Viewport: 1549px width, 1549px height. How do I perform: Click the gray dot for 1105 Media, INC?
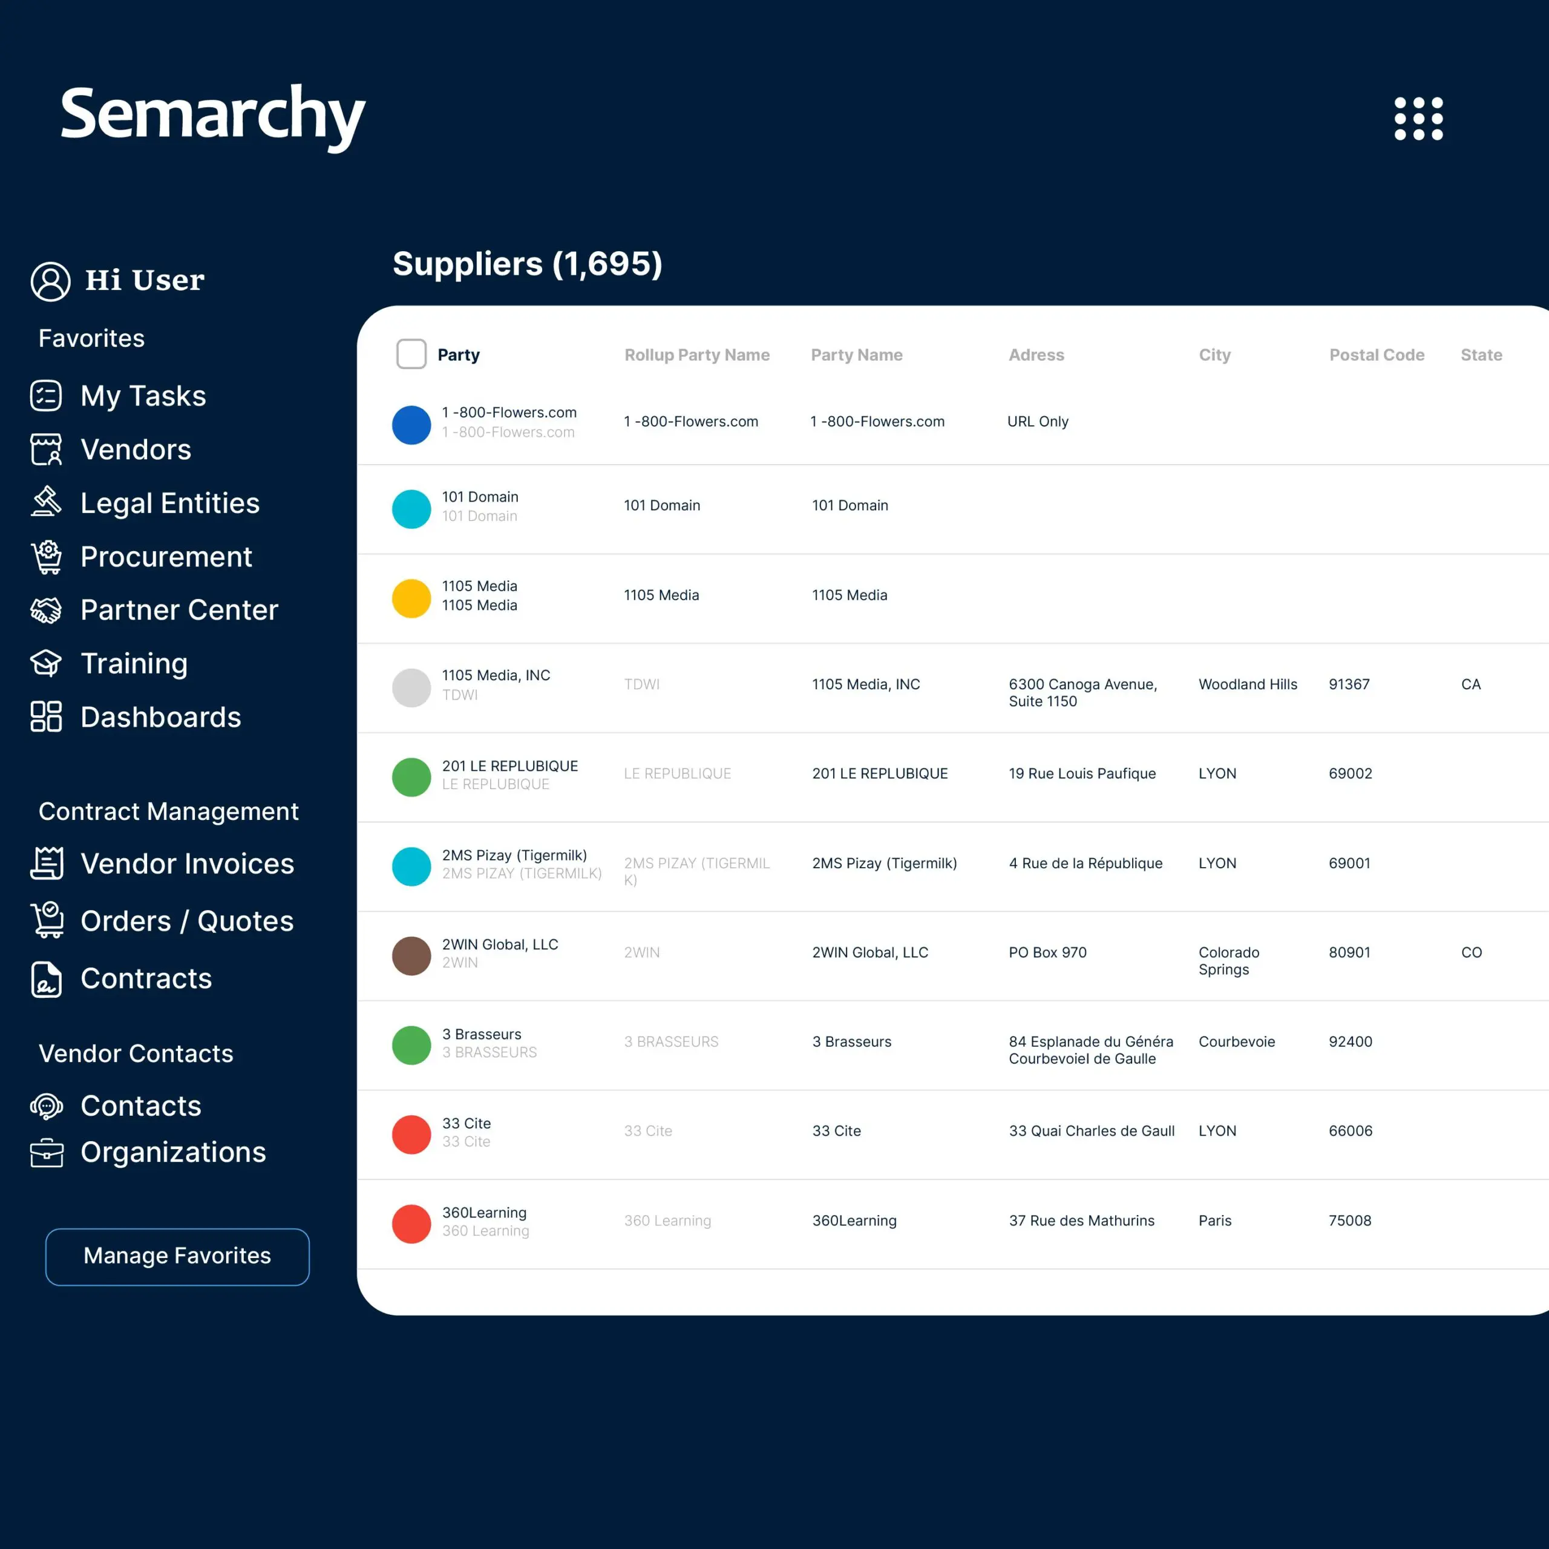click(x=411, y=688)
